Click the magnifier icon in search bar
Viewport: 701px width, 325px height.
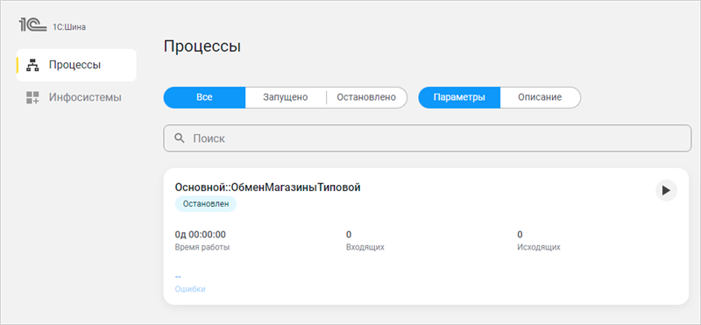tap(180, 138)
